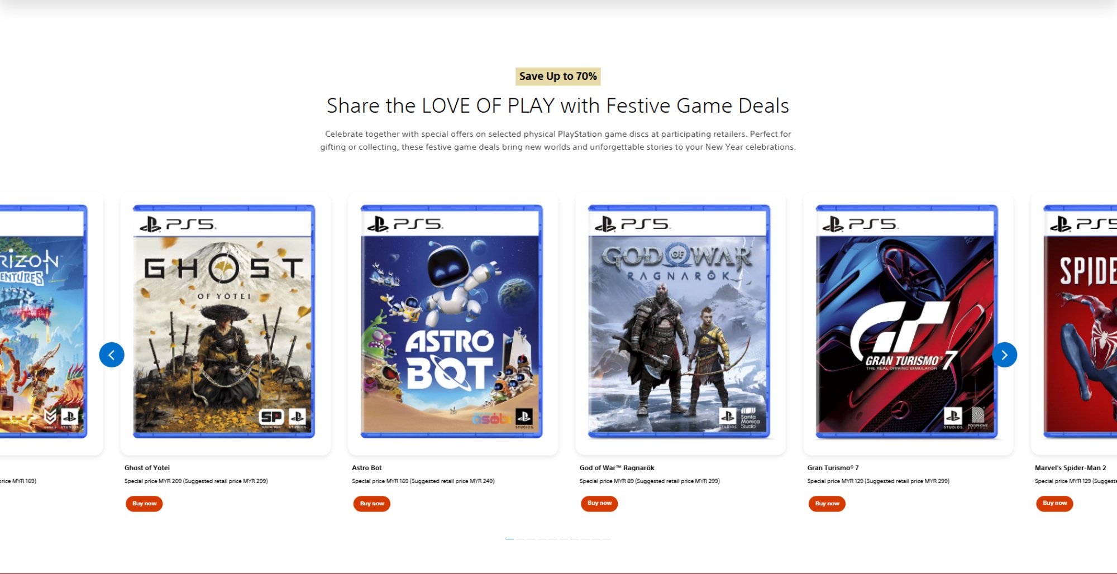This screenshot has width=1117, height=574.
Task: Open God of War Ragnarök cover image
Action: 679,322
